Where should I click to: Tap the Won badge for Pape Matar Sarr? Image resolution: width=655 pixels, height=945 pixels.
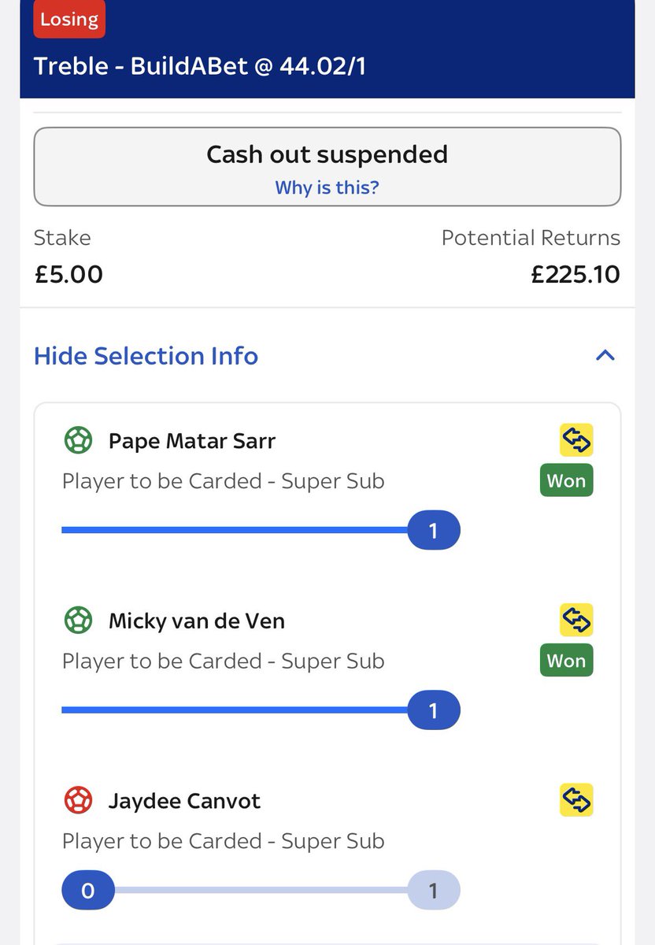click(566, 481)
